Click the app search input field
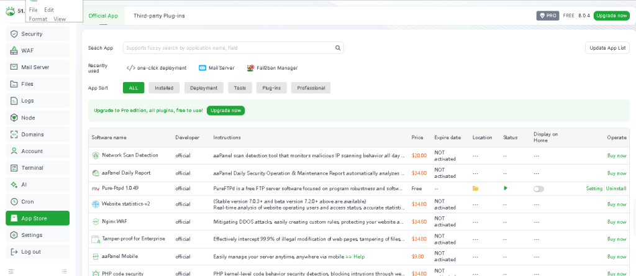 234,48
